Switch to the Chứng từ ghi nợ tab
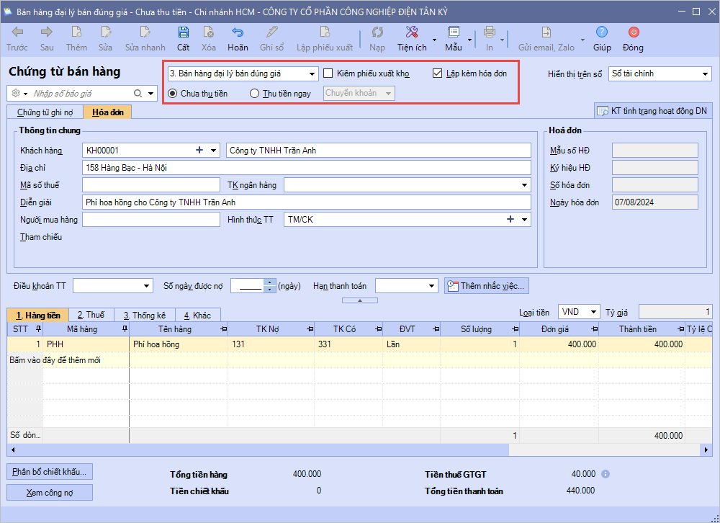720x523 pixels. pos(44,112)
